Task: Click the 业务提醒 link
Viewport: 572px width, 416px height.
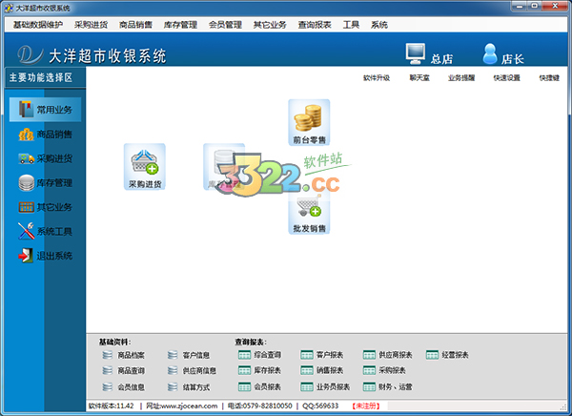Action: pos(461,78)
